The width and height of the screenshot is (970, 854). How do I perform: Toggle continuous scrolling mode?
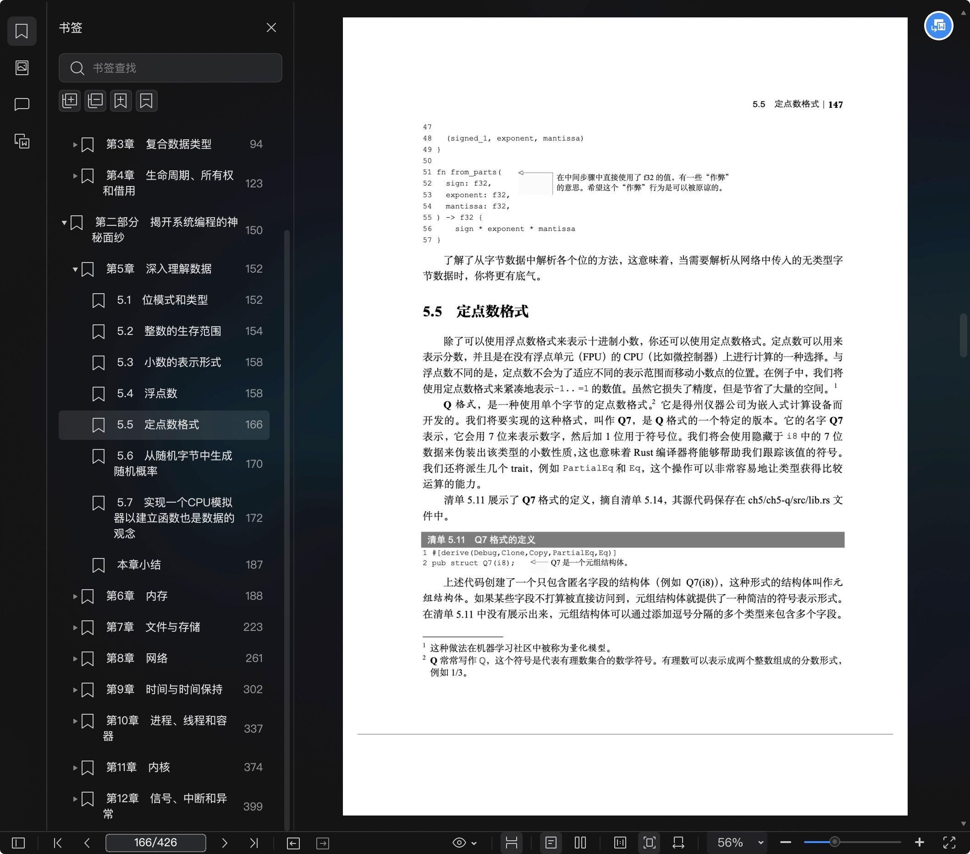512,843
